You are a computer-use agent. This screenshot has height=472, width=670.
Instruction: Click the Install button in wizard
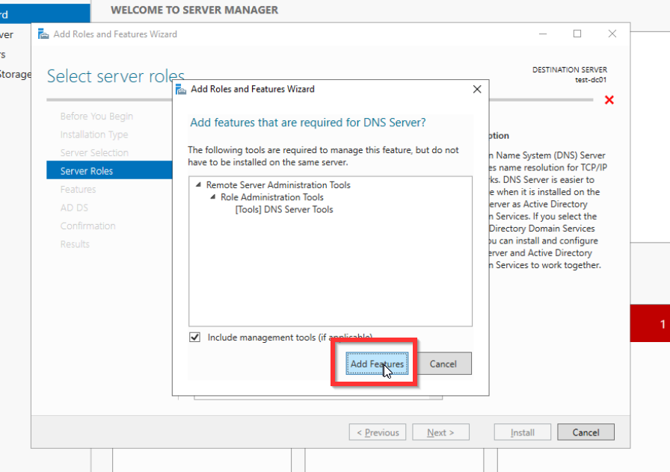pyautogui.click(x=523, y=432)
